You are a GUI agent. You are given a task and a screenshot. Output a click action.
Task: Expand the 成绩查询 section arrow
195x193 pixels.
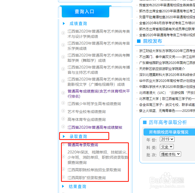point(64,23)
